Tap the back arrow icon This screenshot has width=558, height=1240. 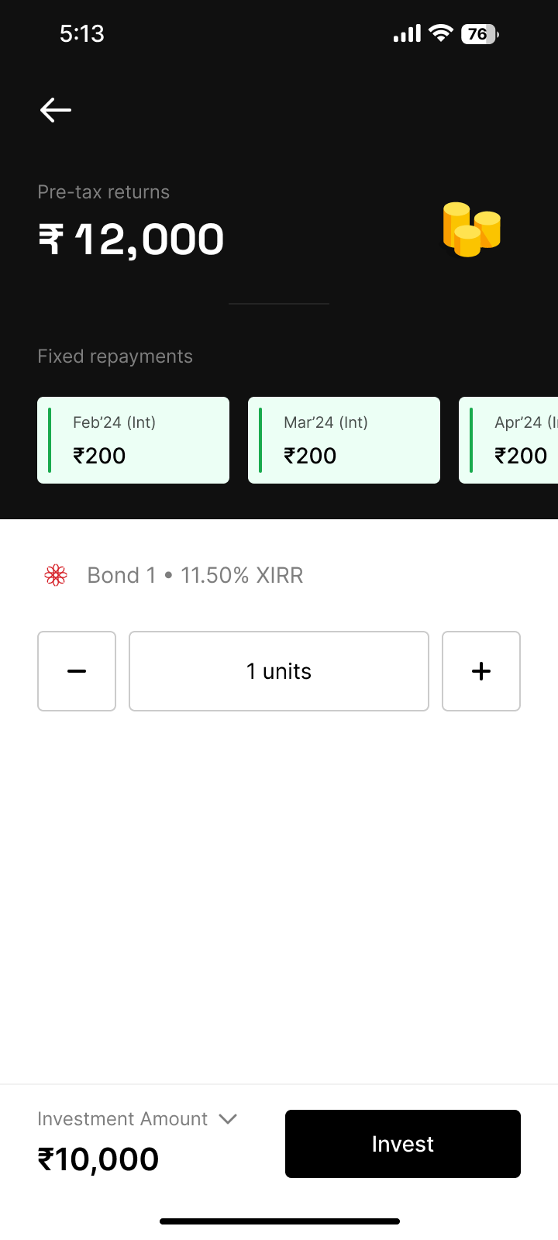[56, 110]
